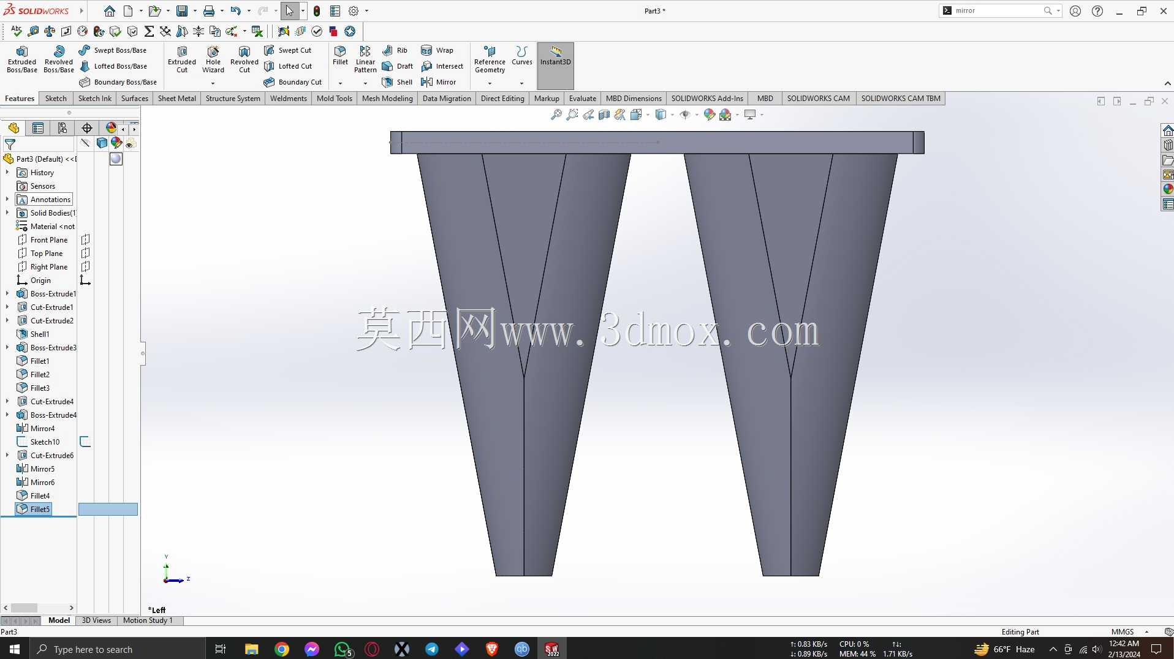Open the ConfigurationManager tab

pyautogui.click(x=62, y=128)
